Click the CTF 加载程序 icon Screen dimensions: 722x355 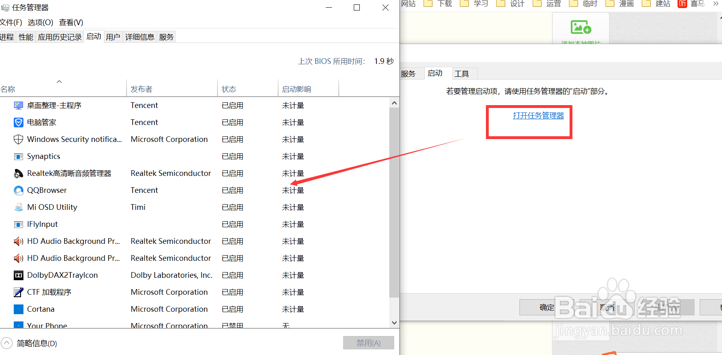point(19,292)
